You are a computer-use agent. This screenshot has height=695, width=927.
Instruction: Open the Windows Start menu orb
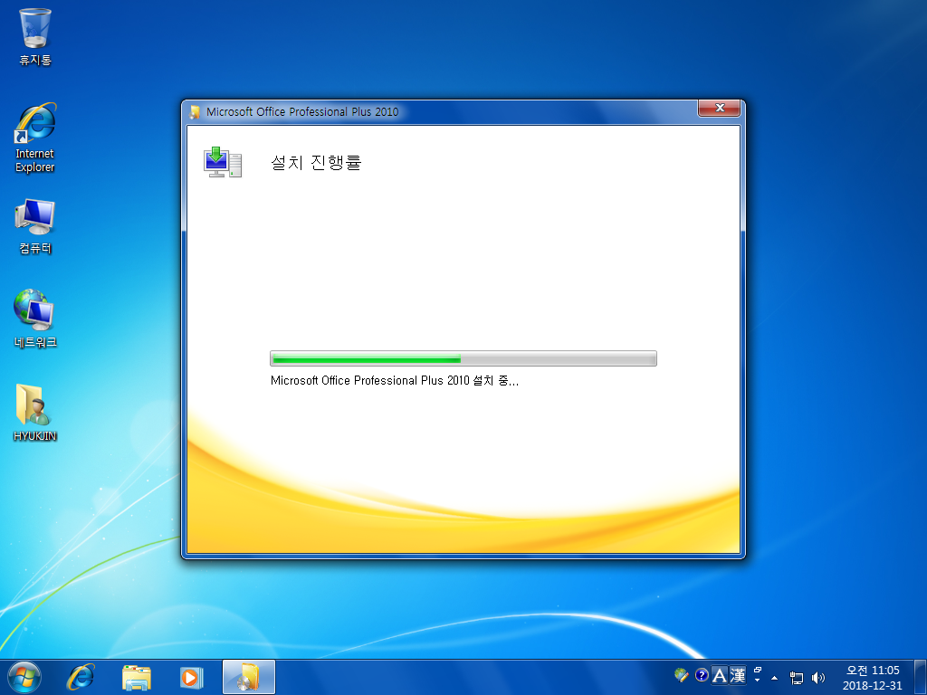pyautogui.click(x=24, y=677)
